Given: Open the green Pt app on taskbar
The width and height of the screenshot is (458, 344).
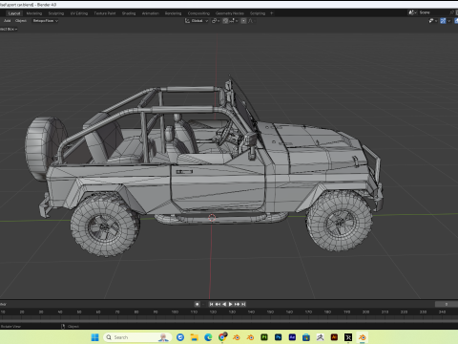Looking at the screenshot, I should 264,337.
